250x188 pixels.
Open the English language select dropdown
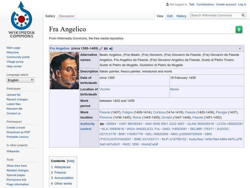20,80
